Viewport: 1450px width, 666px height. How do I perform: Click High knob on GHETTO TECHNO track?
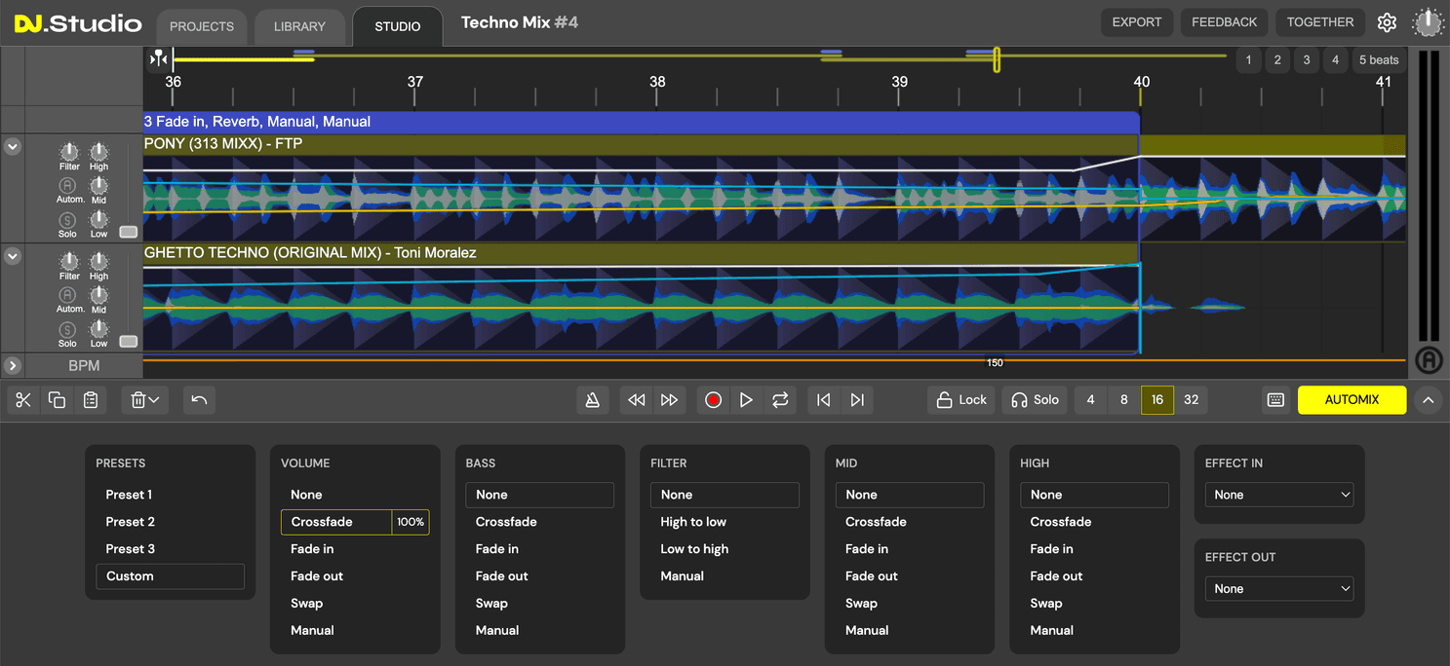tap(99, 261)
